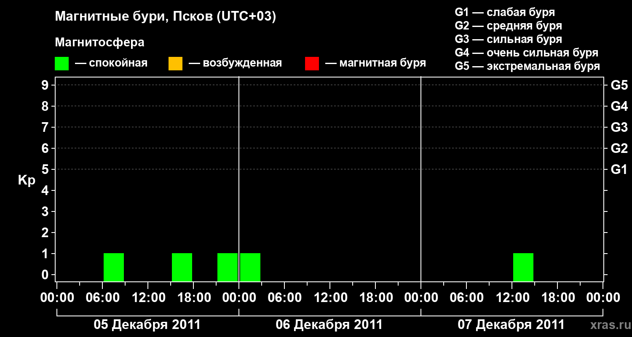Click the green bar after 06:00 on 05 Декабря
Image resolution: width=632 pixels, height=337 pixels.
(x=114, y=267)
